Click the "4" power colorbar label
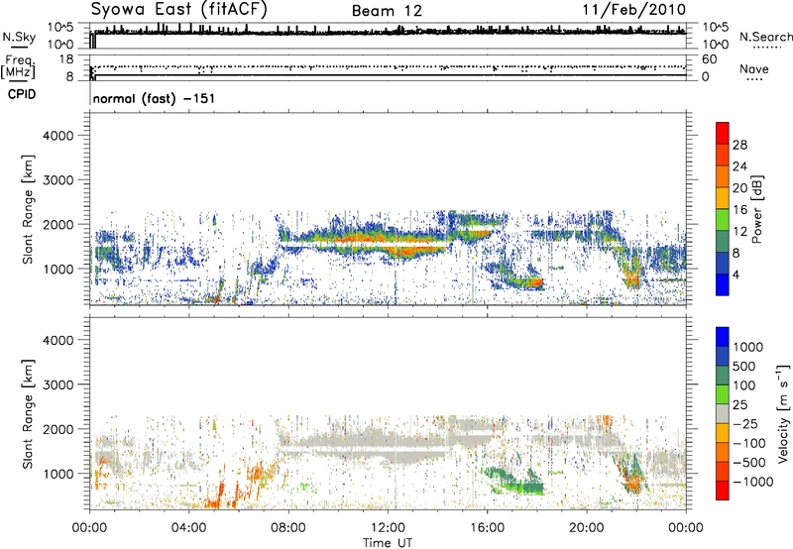 click(736, 275)
